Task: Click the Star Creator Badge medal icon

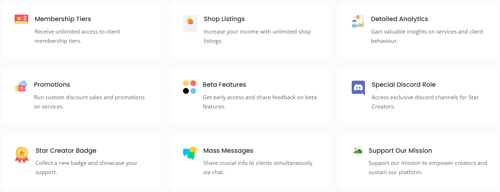Action: [22, 155]
